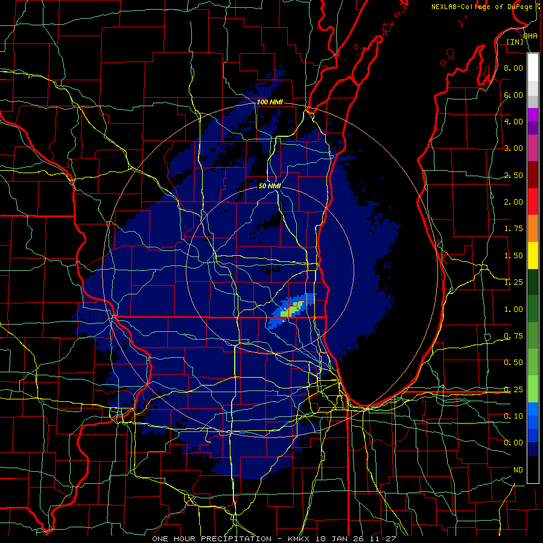Click the 1.25 legend value

point(513,282)
